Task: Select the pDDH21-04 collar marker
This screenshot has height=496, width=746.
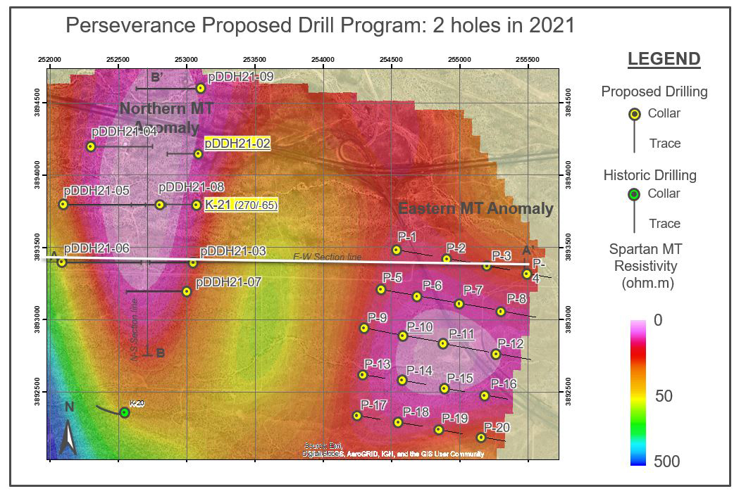Action: tap(91, 147)
